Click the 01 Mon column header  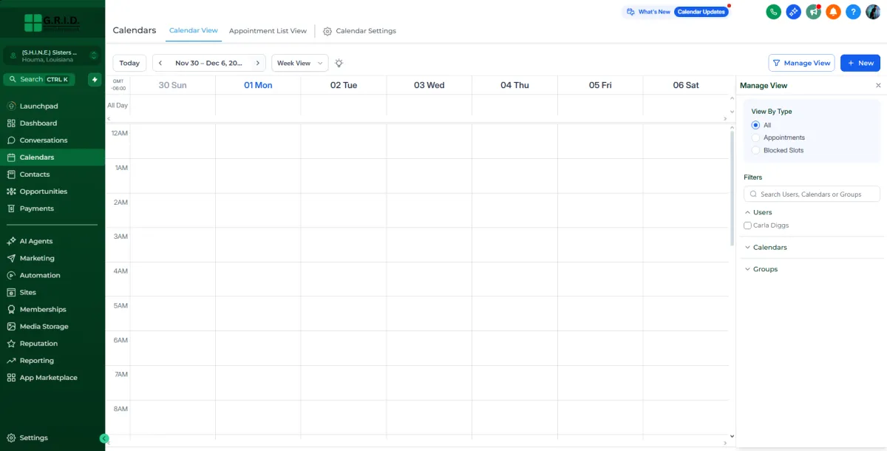[x=258, y=85]
